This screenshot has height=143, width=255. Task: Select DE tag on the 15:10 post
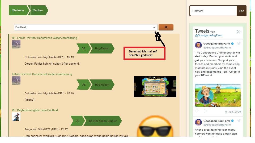pos(84,85)
